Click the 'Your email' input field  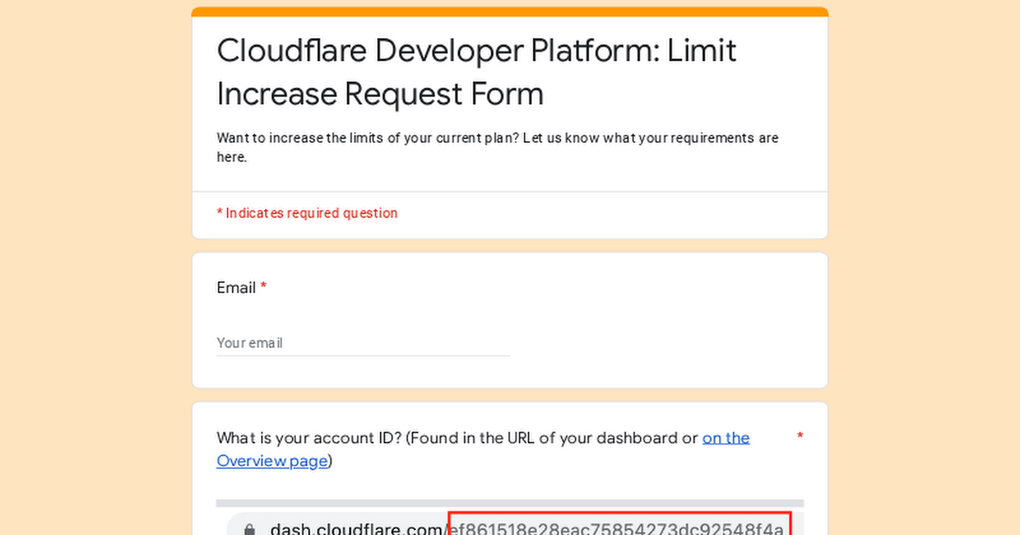point(363,343)
